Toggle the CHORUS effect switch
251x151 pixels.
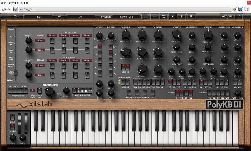pyautogui.click(x=137, y=93)
